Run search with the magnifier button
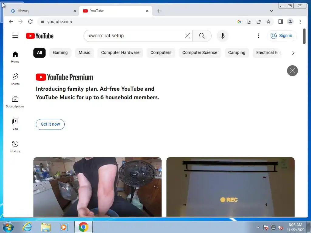 pyautogui.click(x=202, y=36)
